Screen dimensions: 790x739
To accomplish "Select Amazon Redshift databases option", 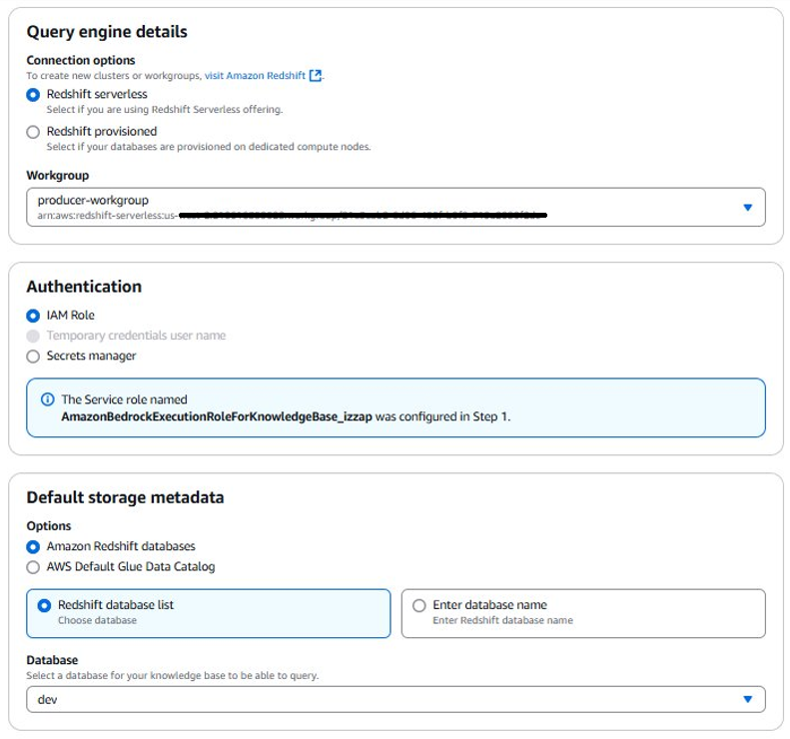I will click(x=33, y=546).
